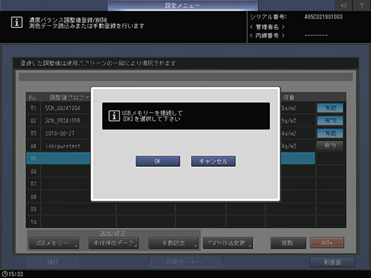Toggle the 有効 button for row 01

pyautogui.click(x=330, y=108)
